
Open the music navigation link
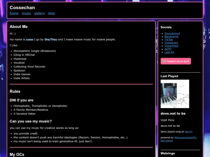(26, 13)
